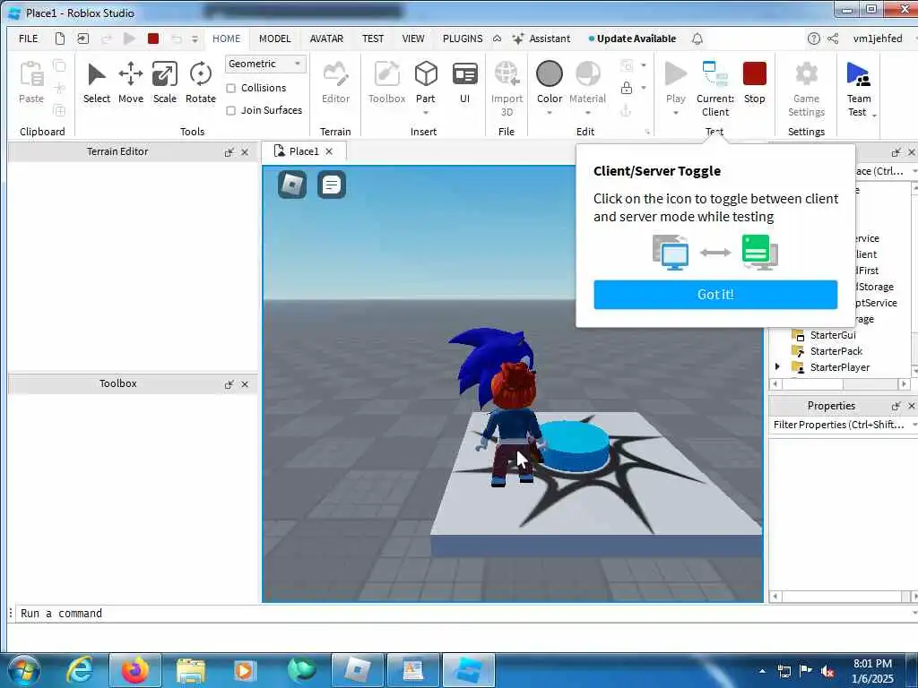The height and width of the screenshot is (688, 918).
Task: Click the Filter Properties search field
Action: (839, 425)
